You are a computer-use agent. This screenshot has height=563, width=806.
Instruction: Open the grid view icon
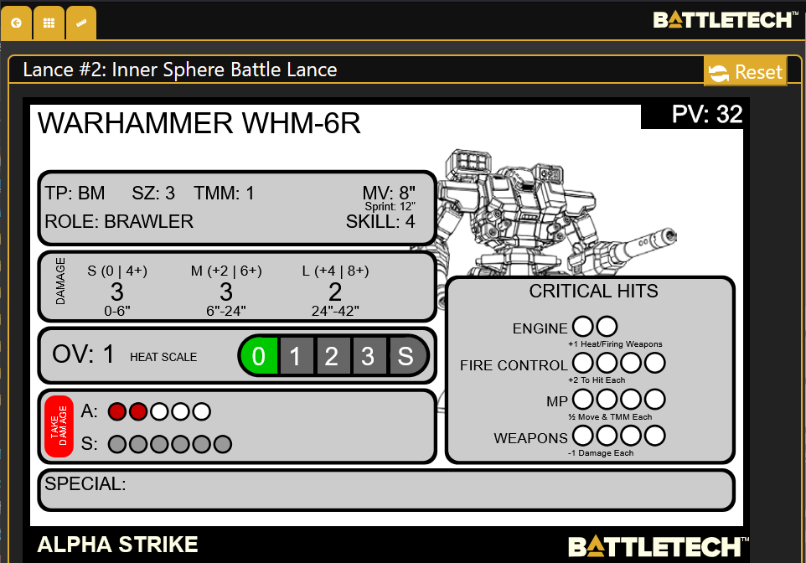(49, 23)
